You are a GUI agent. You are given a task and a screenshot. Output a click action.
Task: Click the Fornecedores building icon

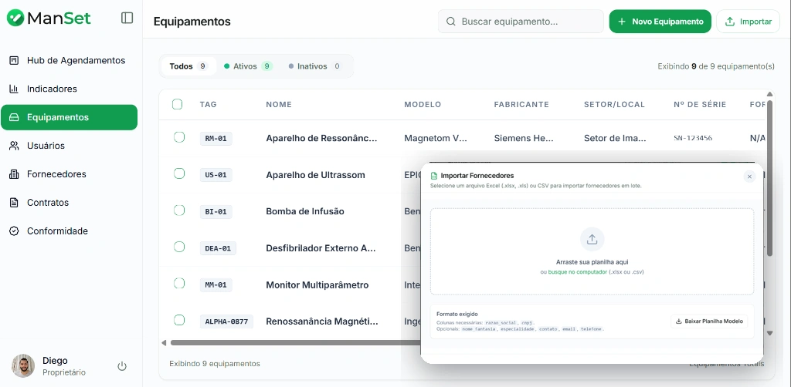pos(14,174)
